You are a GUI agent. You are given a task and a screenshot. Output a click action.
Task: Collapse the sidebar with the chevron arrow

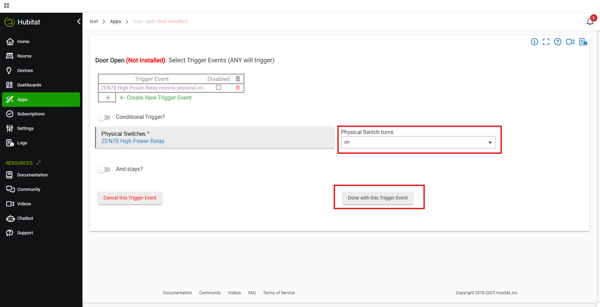79,21
